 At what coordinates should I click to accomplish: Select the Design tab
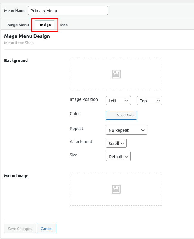click(44, 25)
